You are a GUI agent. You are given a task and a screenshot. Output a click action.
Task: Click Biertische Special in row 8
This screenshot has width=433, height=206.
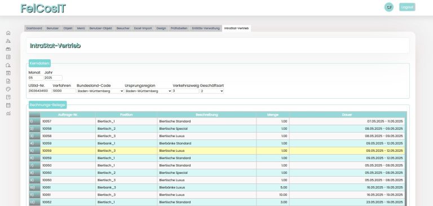174,173
